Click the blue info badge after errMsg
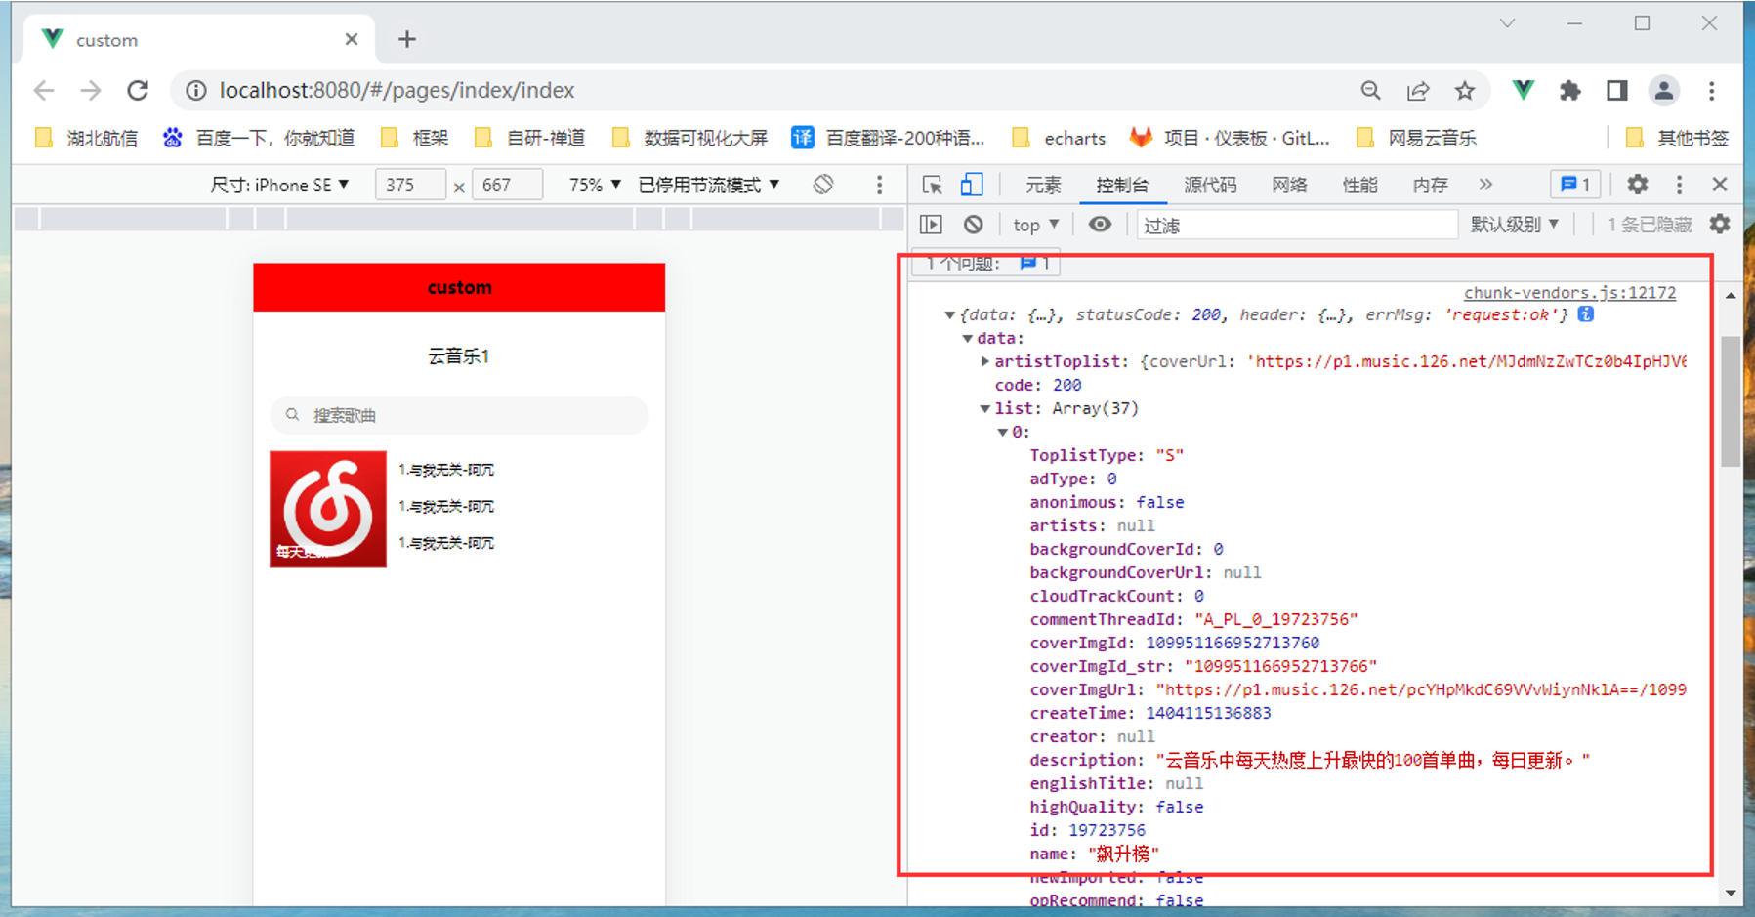The height and width of the screenshot is (917, 1755). coord(1586,314)
